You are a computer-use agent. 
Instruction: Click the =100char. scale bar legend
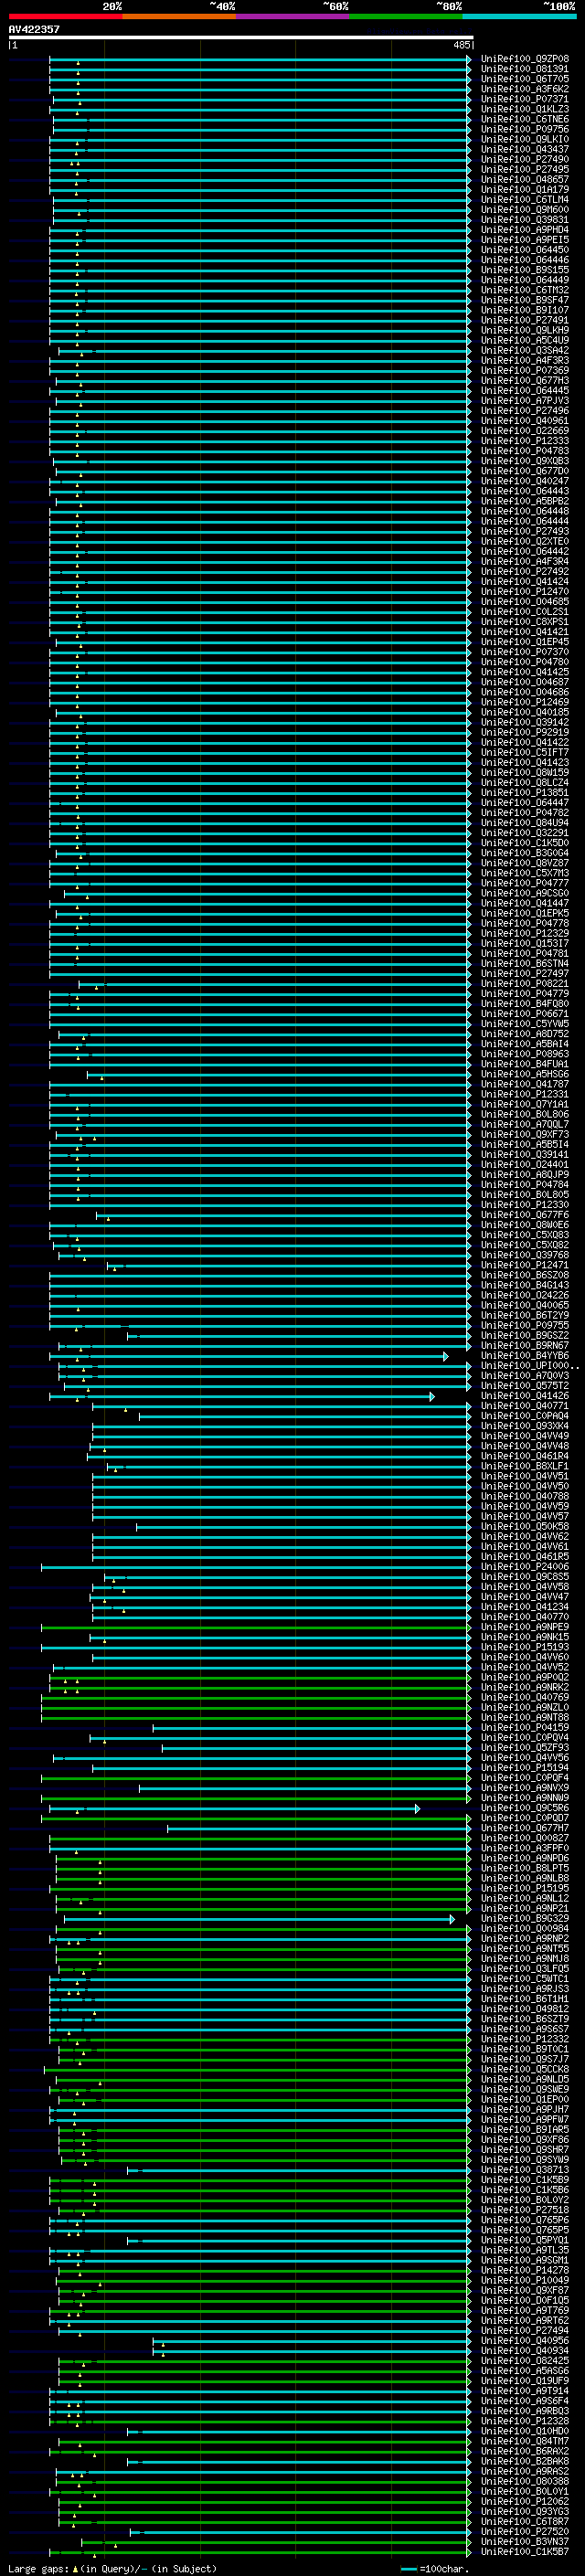[434, 2569]
